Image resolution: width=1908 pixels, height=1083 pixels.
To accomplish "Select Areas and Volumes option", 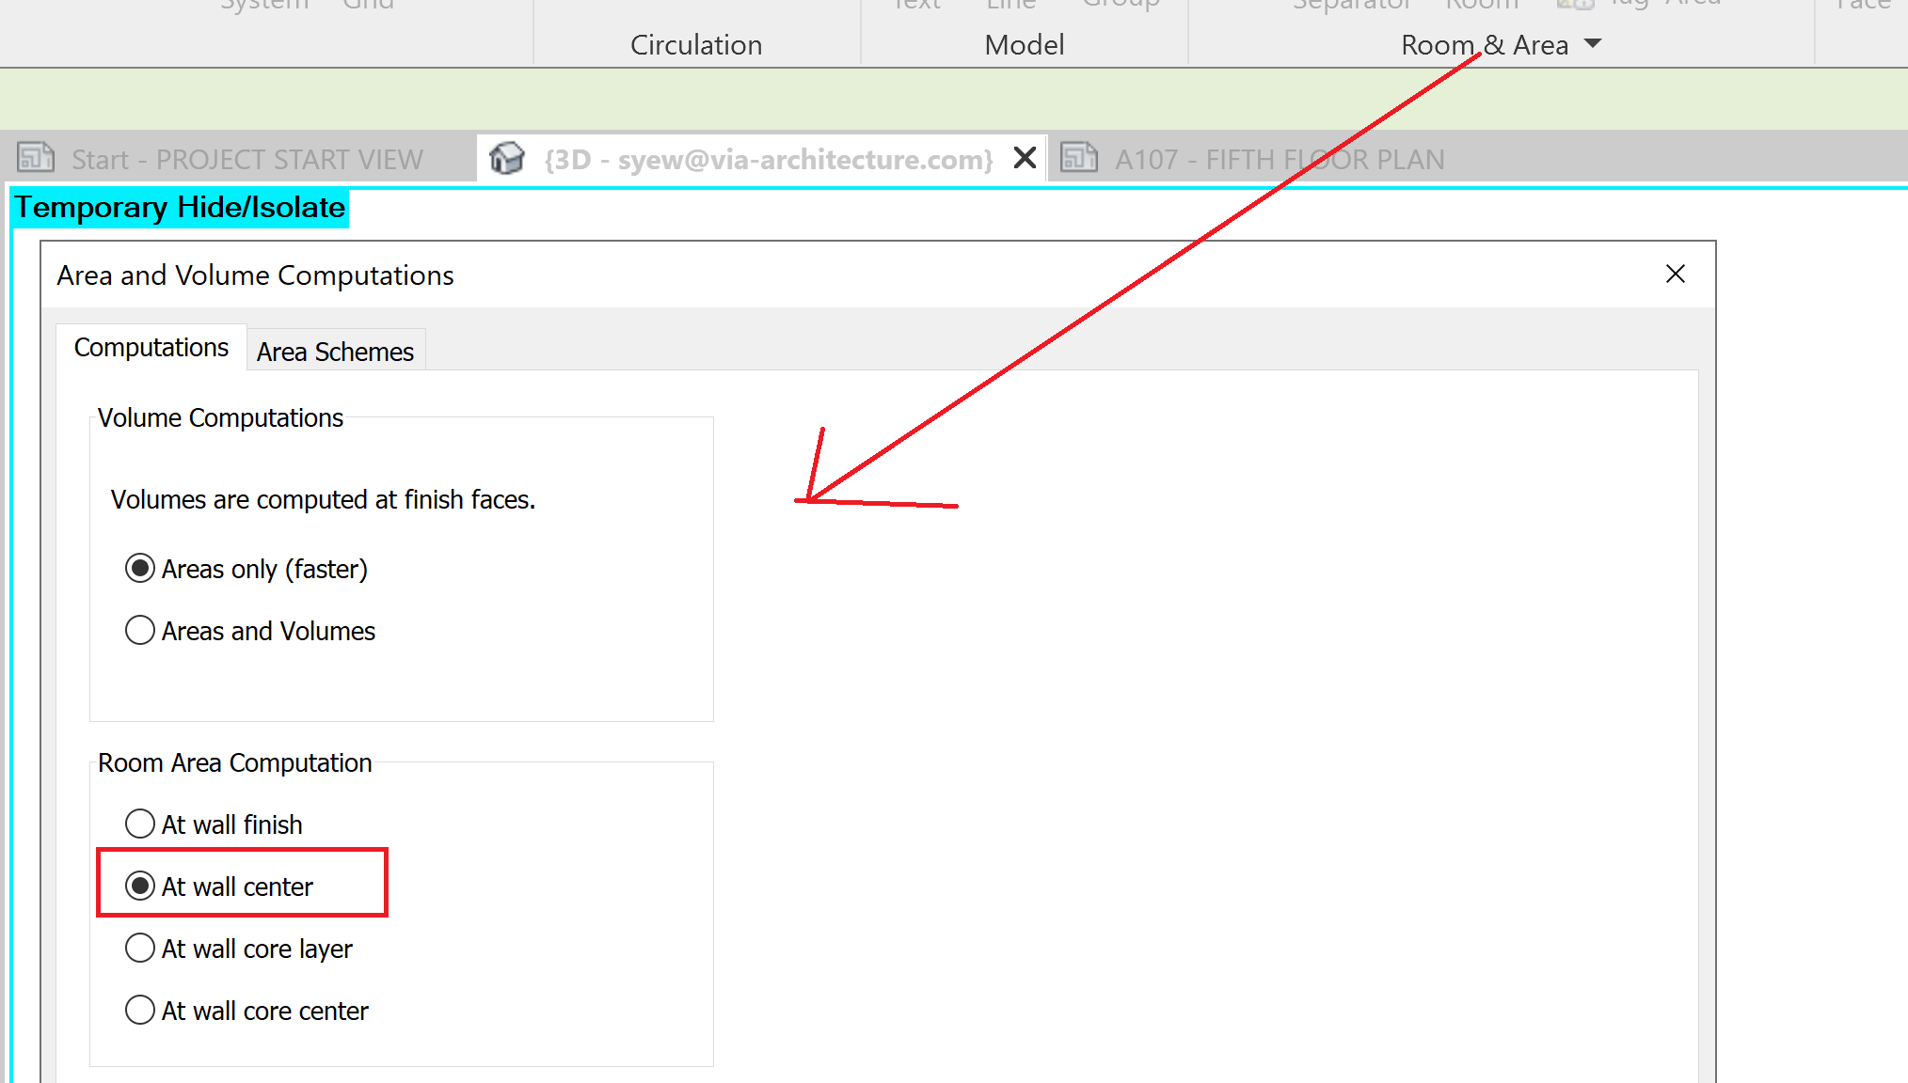I will [140, 631].
